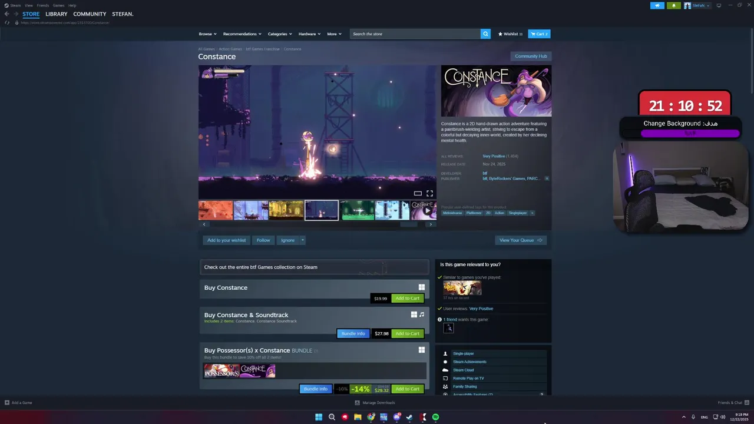Toggle theater mode on the trailer
Viewport: 754px width, 424px height.
click(418, 193)
